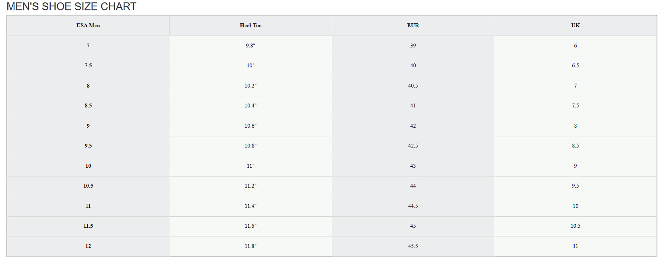The image size is (662, 257).
Task: Click UK size 6.5 cell
Action: point(575,66)
